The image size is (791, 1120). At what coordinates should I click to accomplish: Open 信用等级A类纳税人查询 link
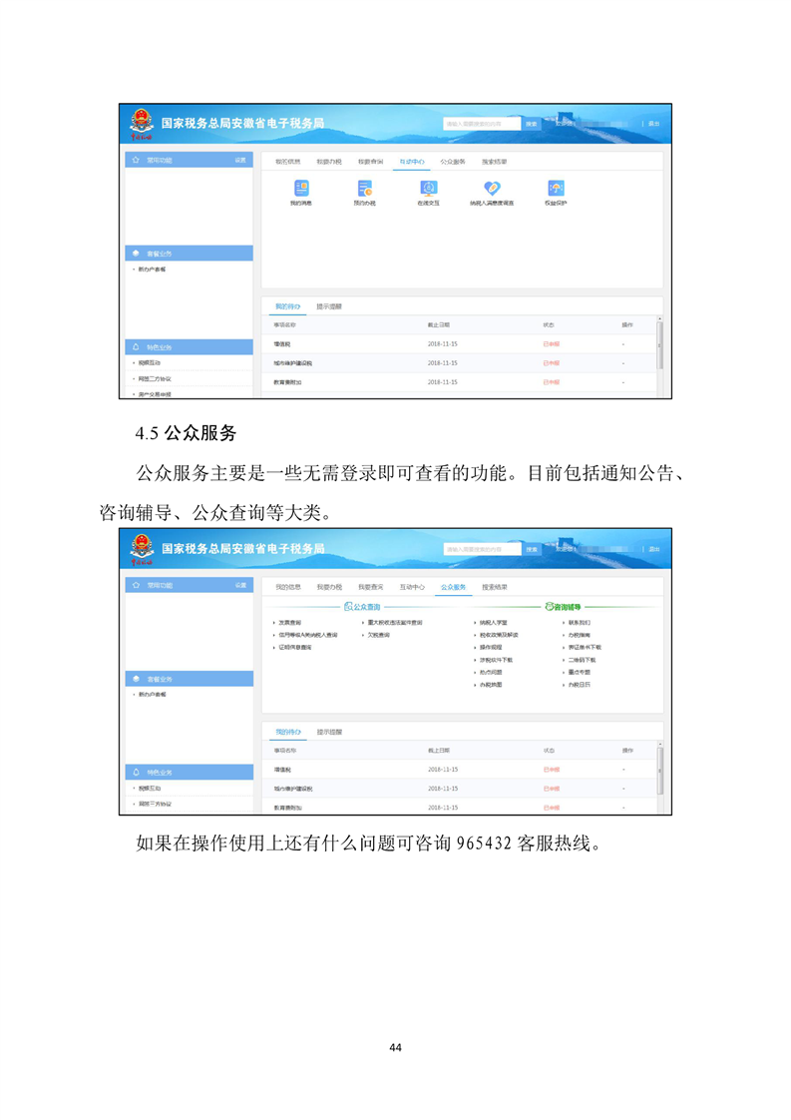307,635
